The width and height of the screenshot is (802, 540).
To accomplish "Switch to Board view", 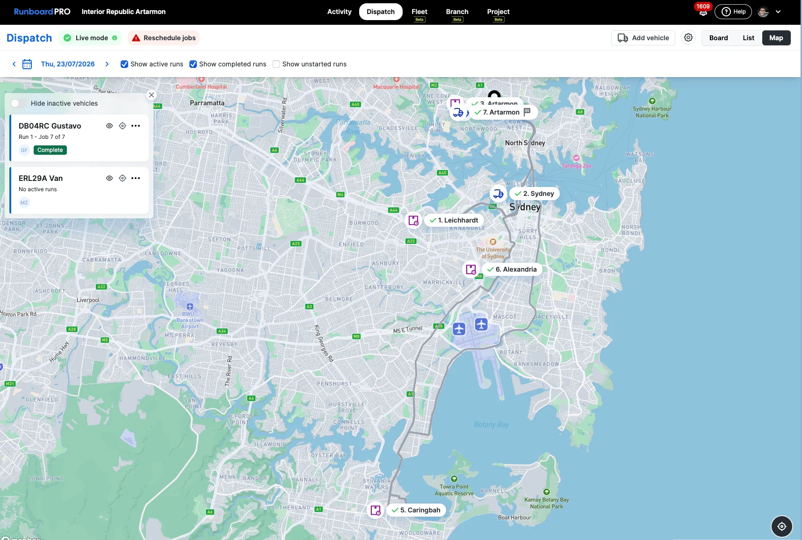I will pos(718,38).
